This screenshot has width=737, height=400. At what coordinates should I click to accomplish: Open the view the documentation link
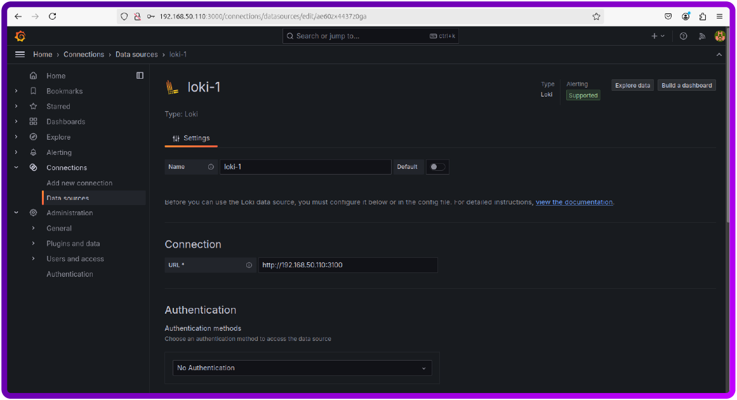(573, 202)
